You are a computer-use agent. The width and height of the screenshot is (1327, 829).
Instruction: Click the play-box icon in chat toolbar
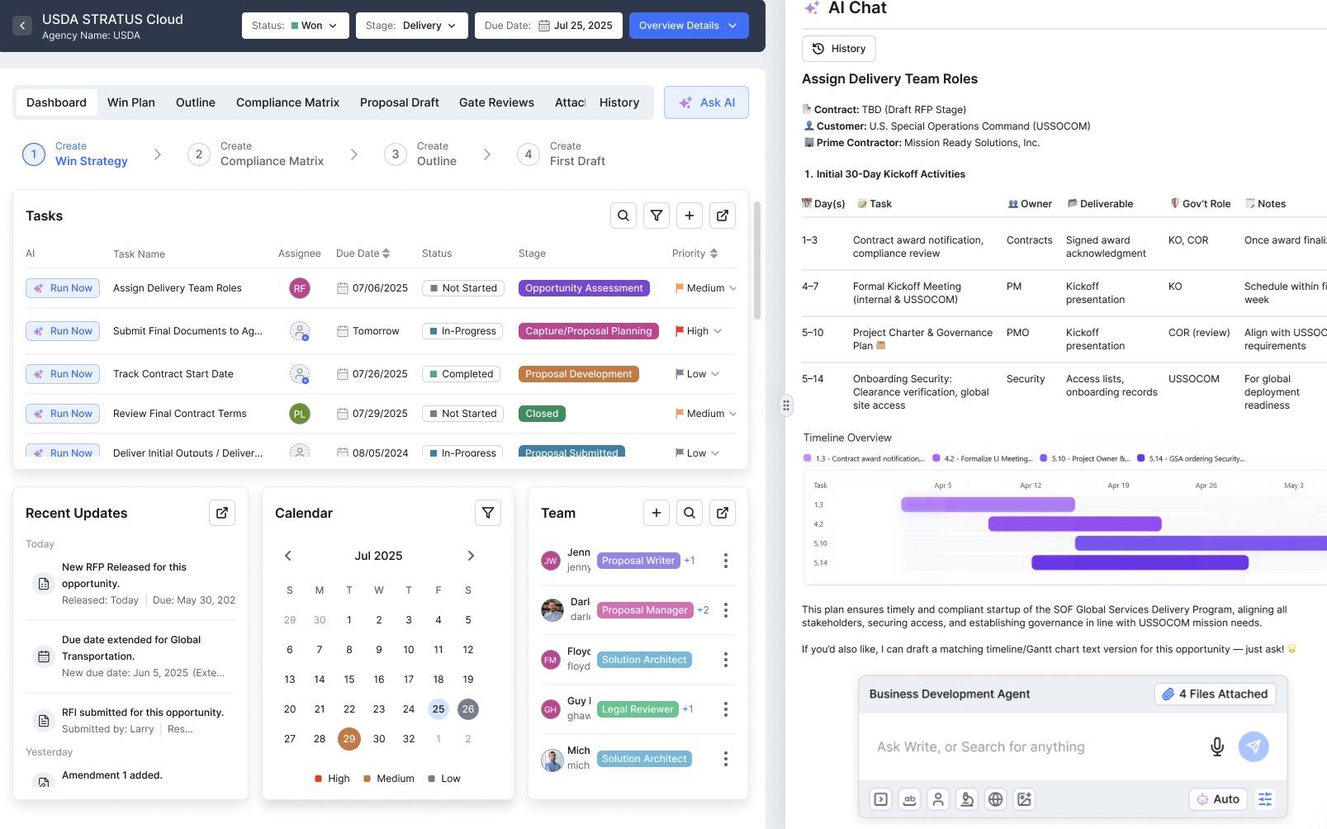pyautogui.click(x=881, y=799)
